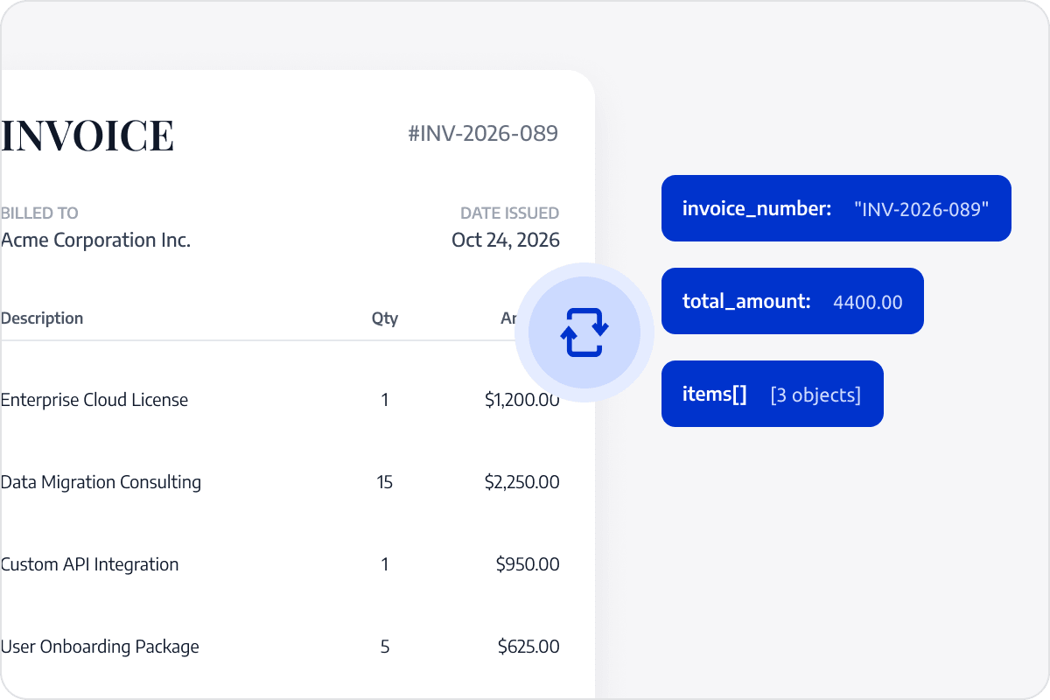Select Data Migration Consulting description
This screenshot has height=700, width=1050.
point(101,482)
